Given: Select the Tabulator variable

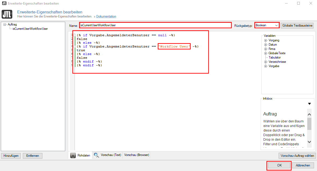Looking at the screenshot, I should pos(275,57).
